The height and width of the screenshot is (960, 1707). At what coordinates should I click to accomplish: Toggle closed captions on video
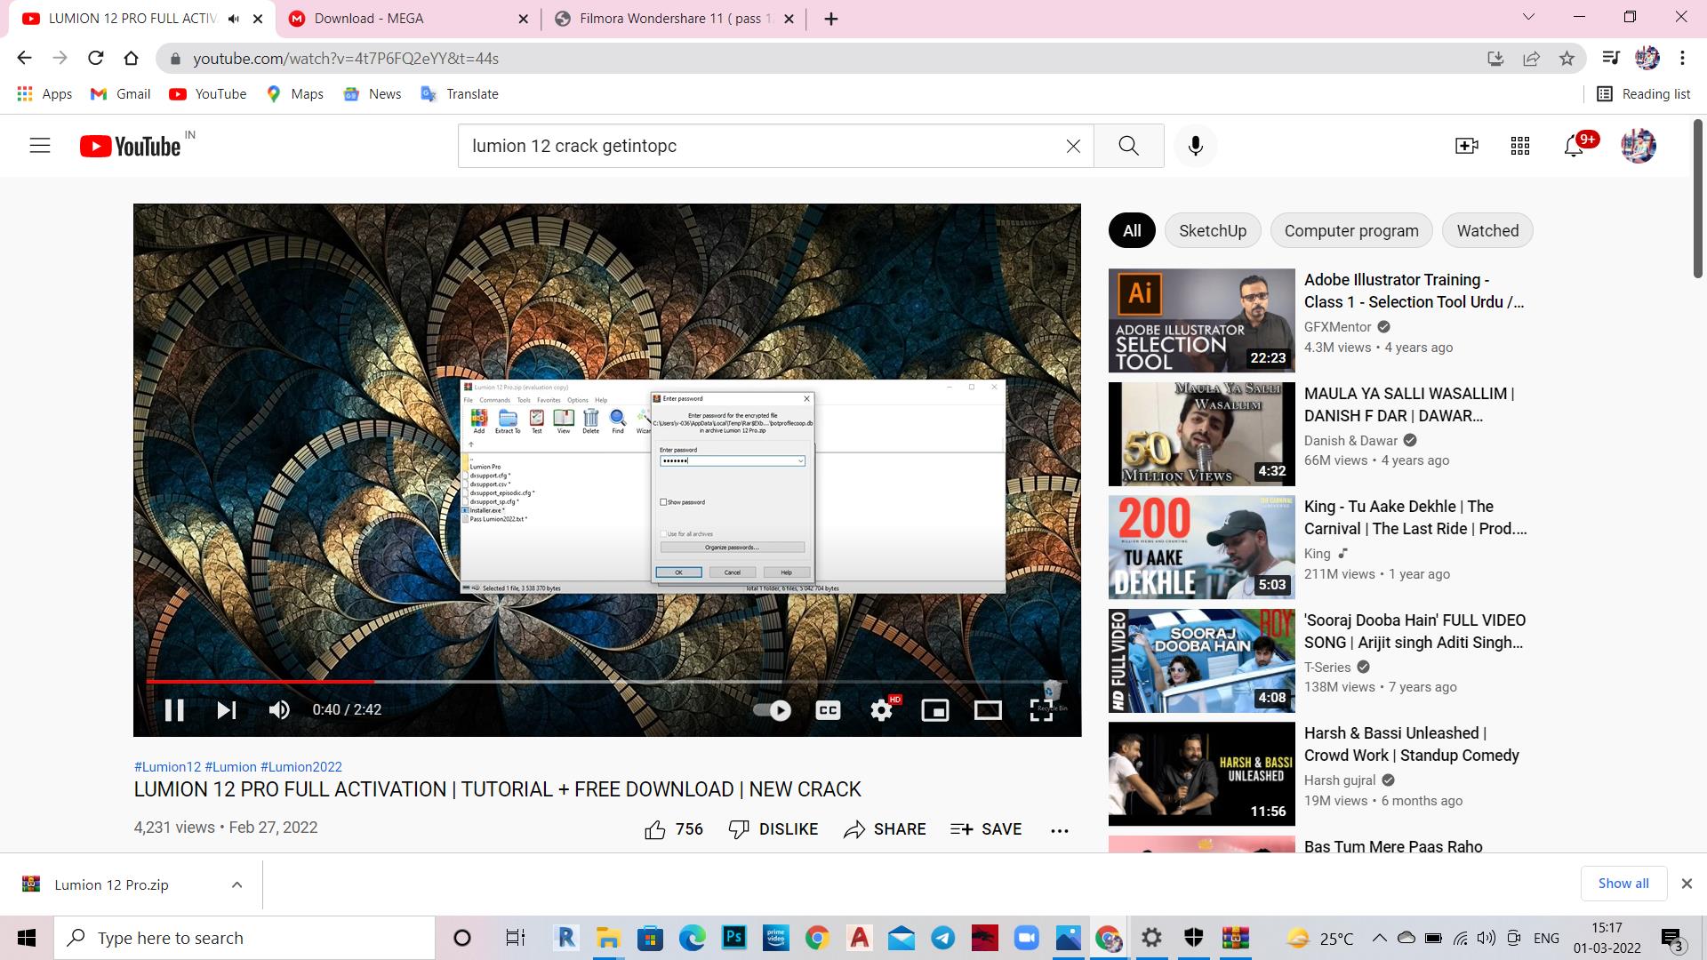(828, 709)
